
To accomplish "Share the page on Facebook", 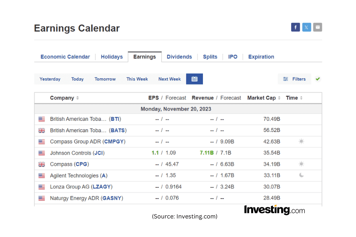I will tap(295, 27).
